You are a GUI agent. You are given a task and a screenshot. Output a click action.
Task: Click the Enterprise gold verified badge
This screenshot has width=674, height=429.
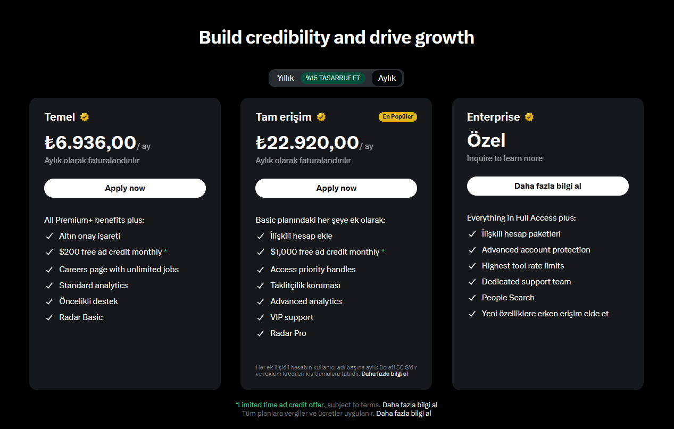pos(529,117)
